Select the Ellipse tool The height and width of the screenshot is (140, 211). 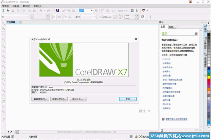3,61
